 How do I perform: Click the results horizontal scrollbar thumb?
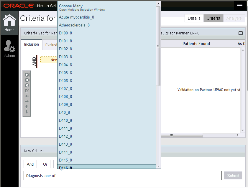point(182,135)
